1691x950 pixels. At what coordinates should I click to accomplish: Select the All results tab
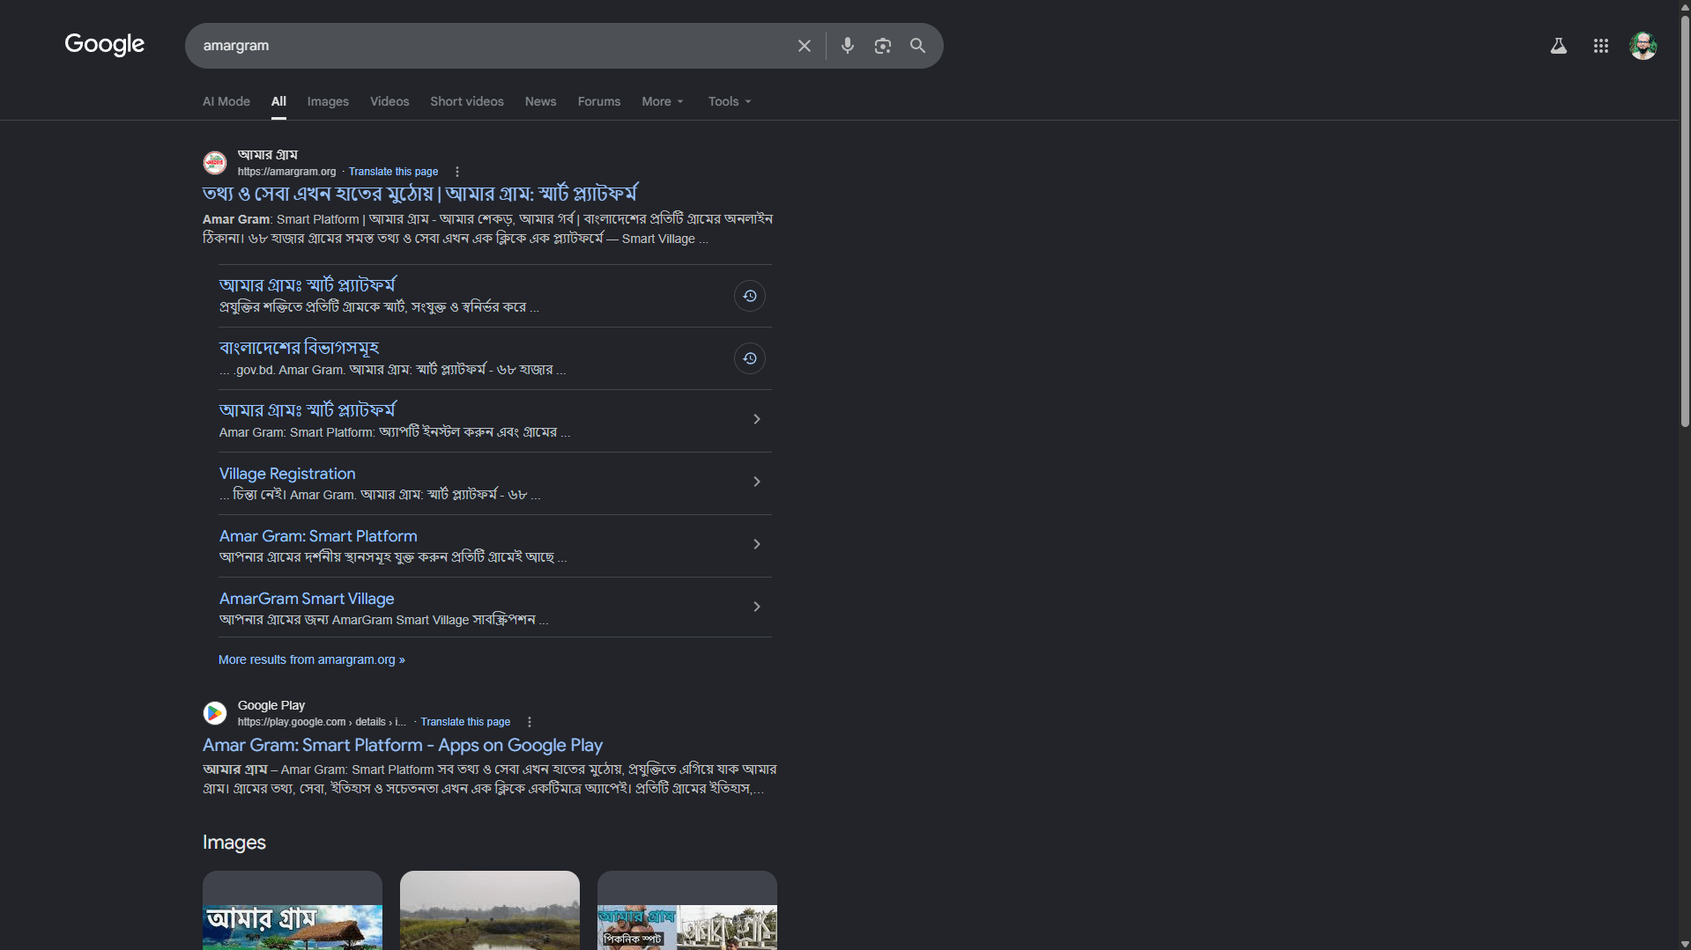tap(278, 101)
